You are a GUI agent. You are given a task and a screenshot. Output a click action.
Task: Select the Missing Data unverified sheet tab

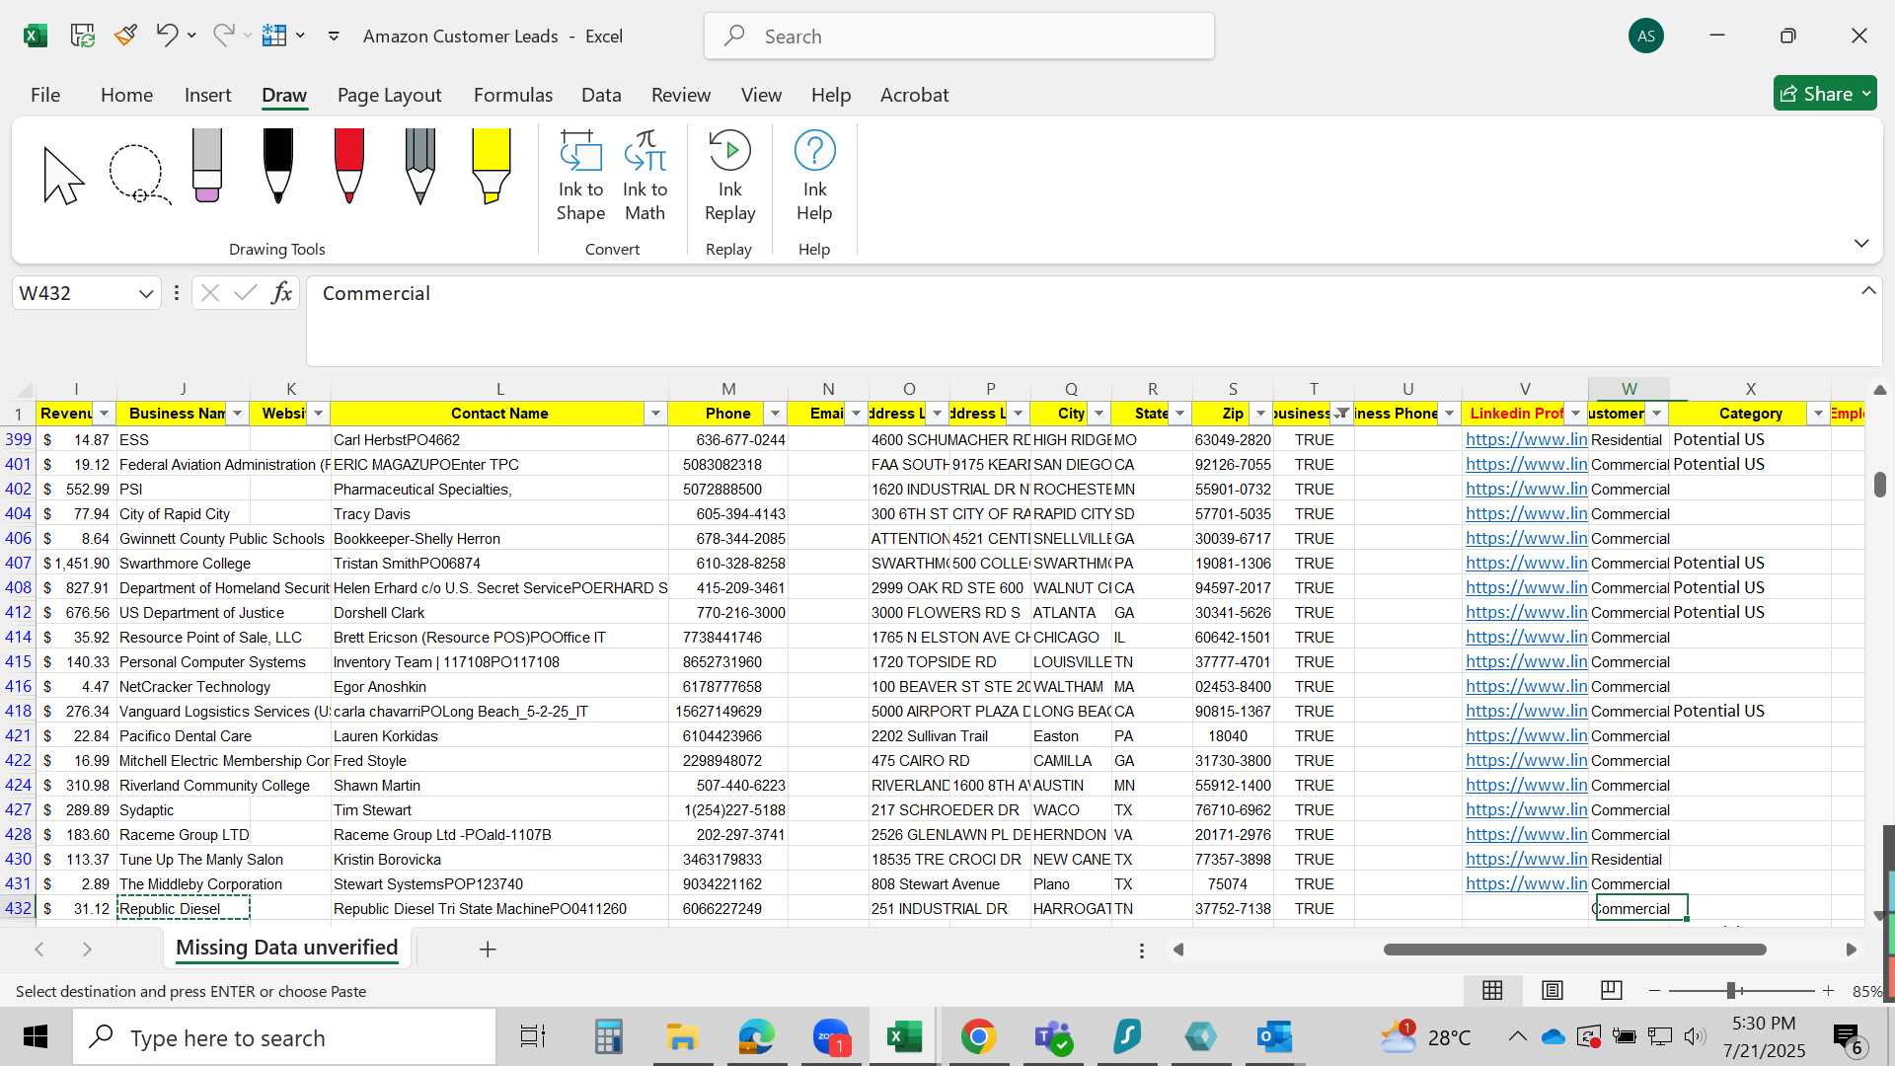point(287,948)
